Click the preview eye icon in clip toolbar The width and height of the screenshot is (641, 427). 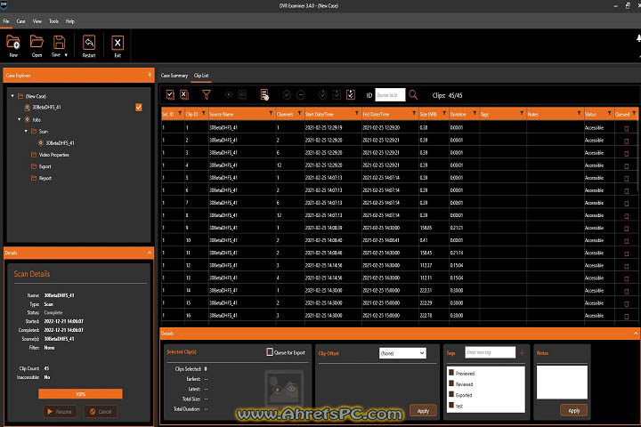coord(229,95)
